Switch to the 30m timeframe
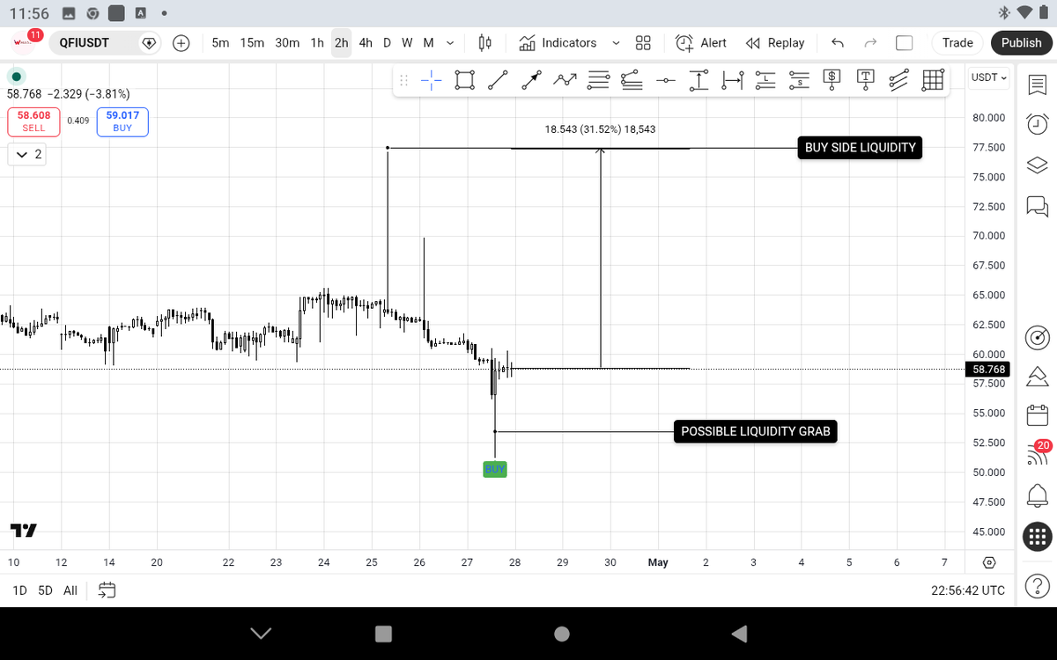The width and height of the screenshot is (1057, 660). [287, 42]
